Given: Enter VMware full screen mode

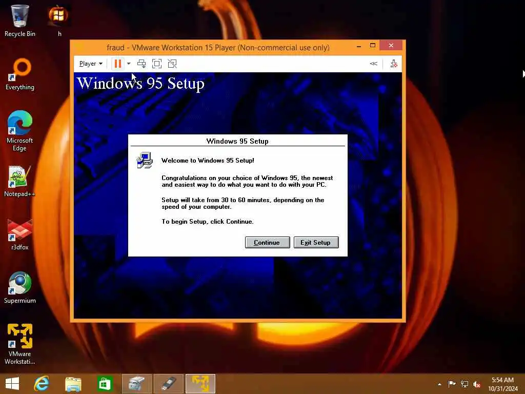Looking at the screenshot, I should click(x=157, y=64).
